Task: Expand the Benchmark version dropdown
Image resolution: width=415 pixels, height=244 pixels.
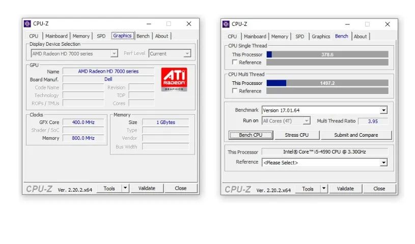Action: point(383,110)
